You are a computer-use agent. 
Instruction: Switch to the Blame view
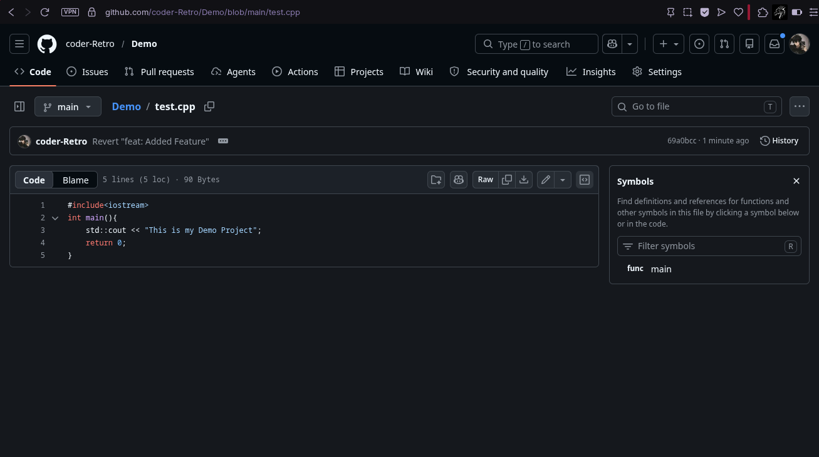click(75, 180)
